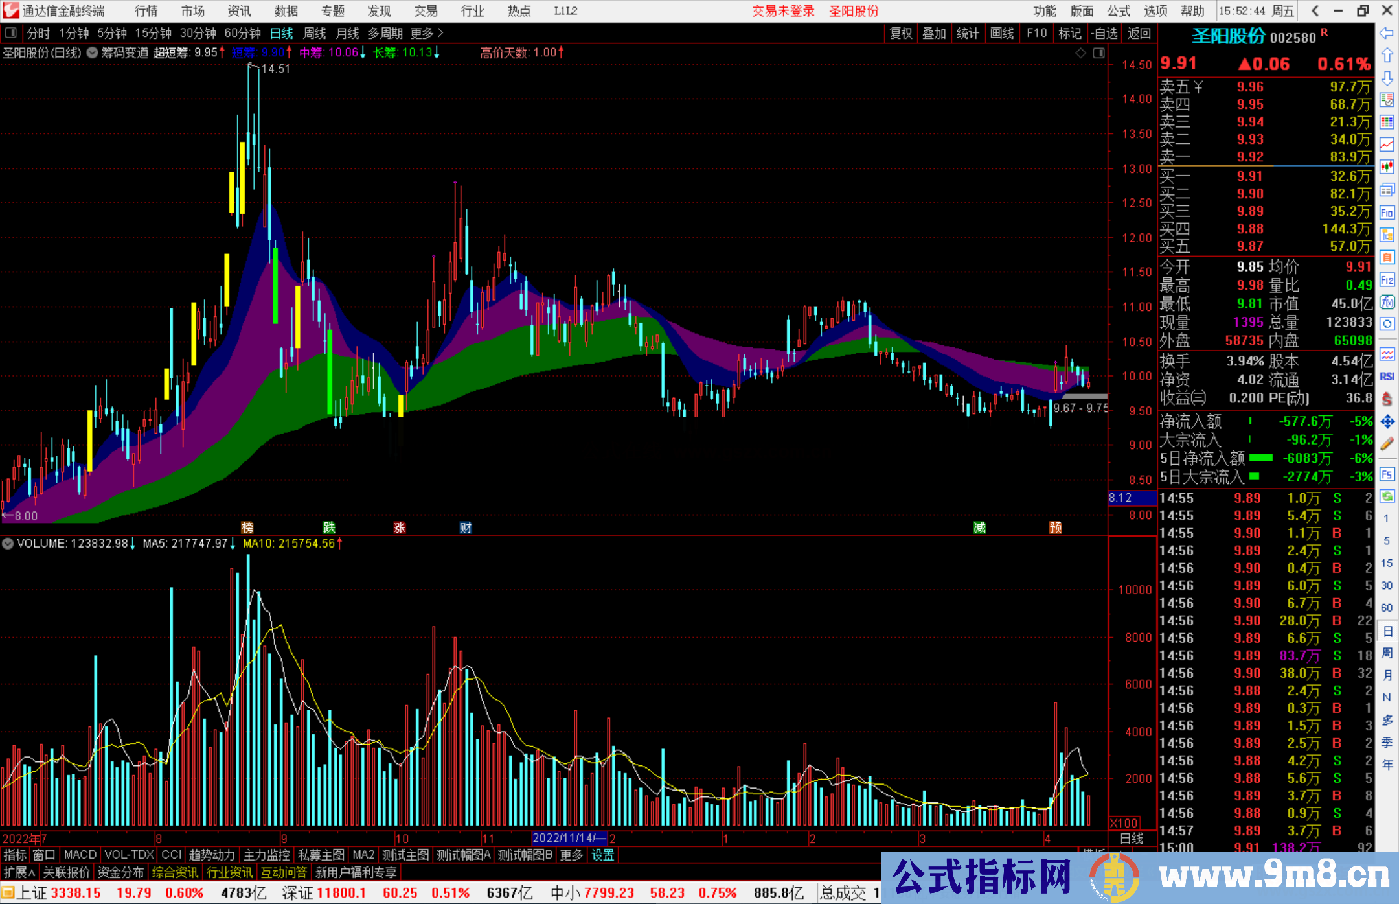Open the F12 sidebar icon

pyautogui.click(x=1387, y=280)
